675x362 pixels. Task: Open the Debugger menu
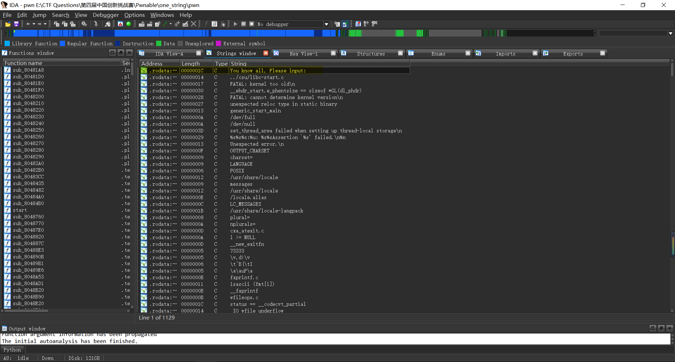[x=105, y=15]
